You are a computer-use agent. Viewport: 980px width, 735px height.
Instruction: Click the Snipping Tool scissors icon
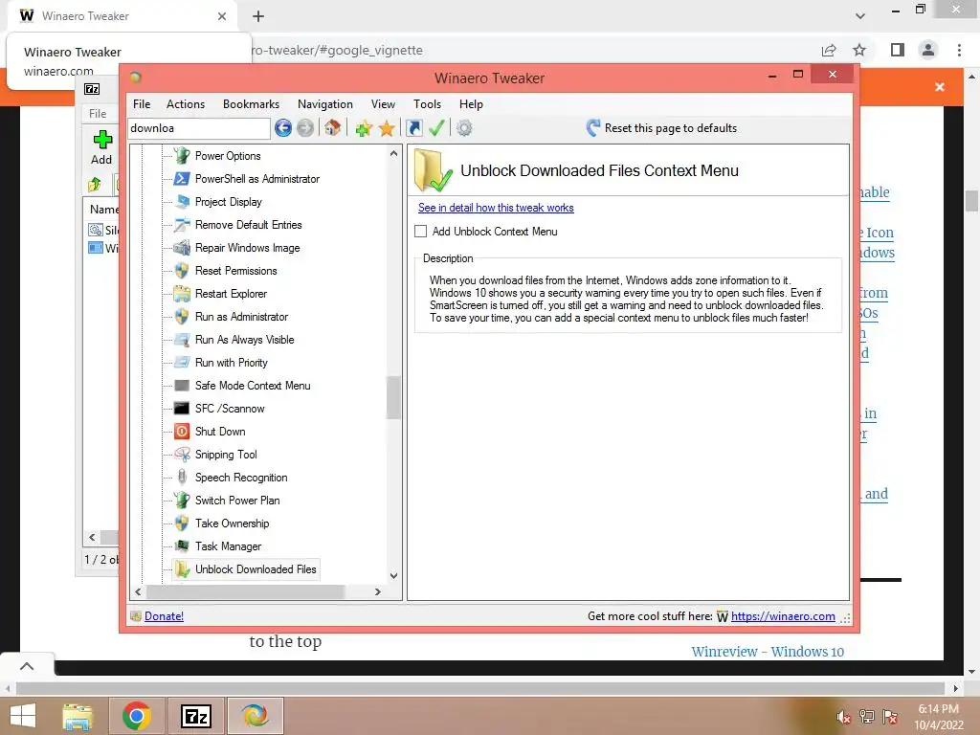click(x=182, y=455)
